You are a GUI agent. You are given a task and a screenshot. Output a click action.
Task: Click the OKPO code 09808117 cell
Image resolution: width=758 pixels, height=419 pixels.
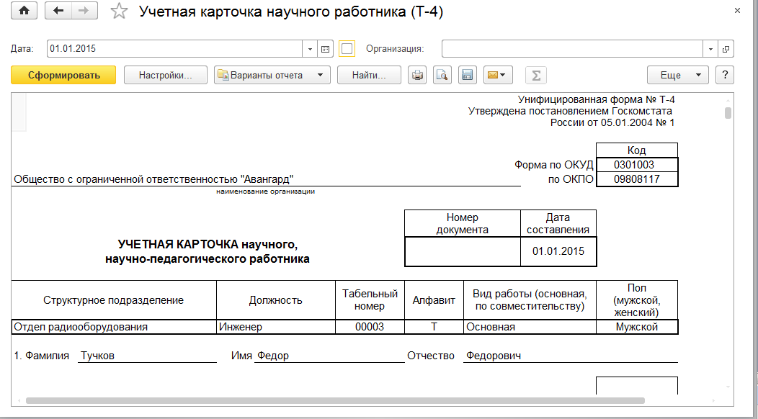coord(637,179)
